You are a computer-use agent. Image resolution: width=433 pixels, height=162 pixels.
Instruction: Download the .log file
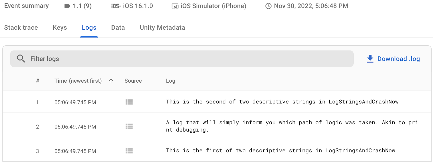coord(398,59)
